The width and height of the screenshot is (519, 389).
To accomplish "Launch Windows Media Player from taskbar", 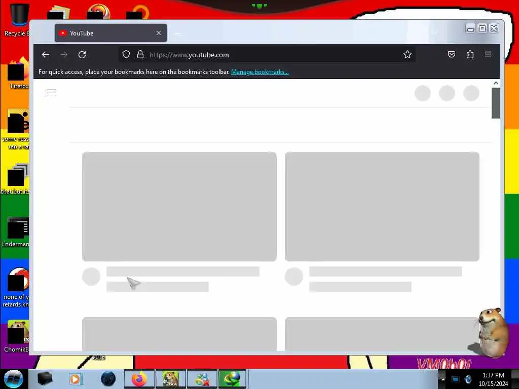I will point(75,379).
